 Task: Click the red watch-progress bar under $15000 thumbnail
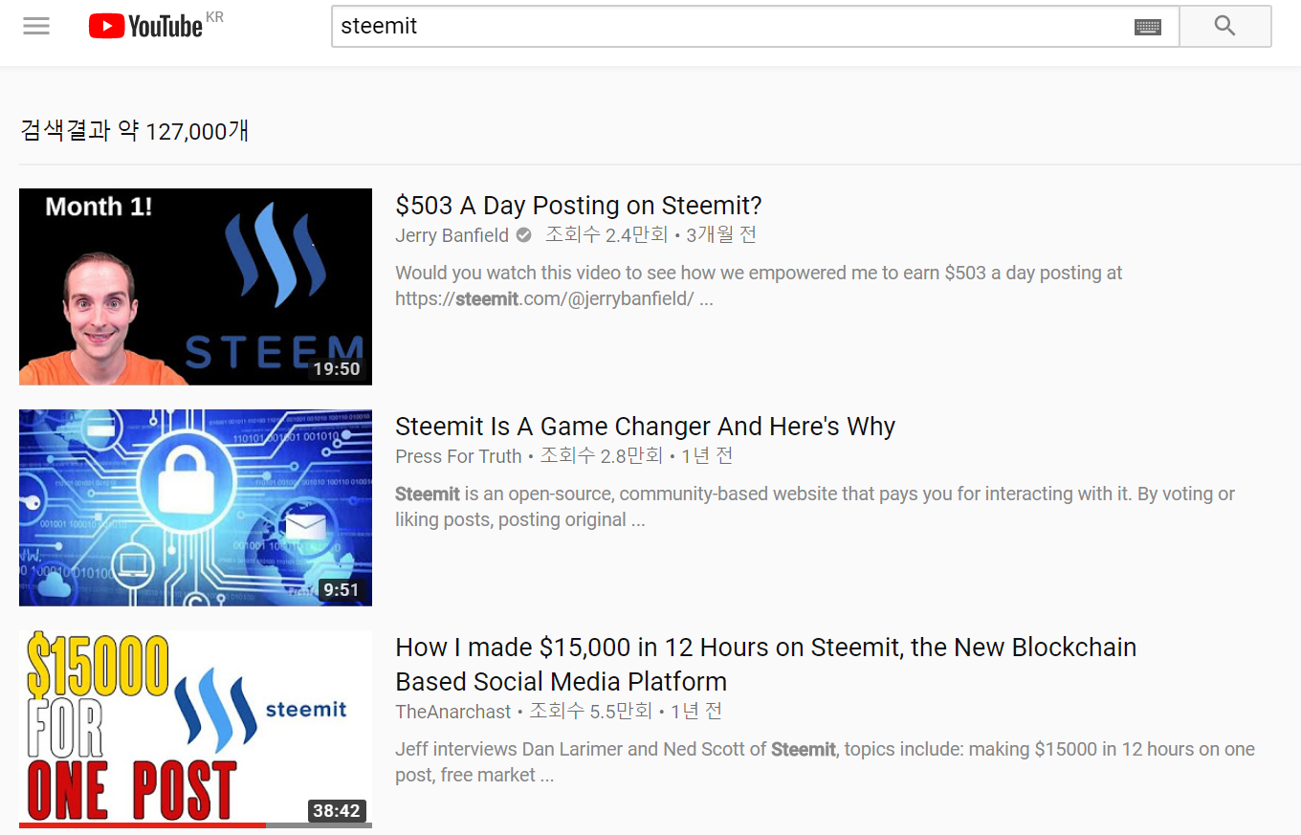pos(143,824)
